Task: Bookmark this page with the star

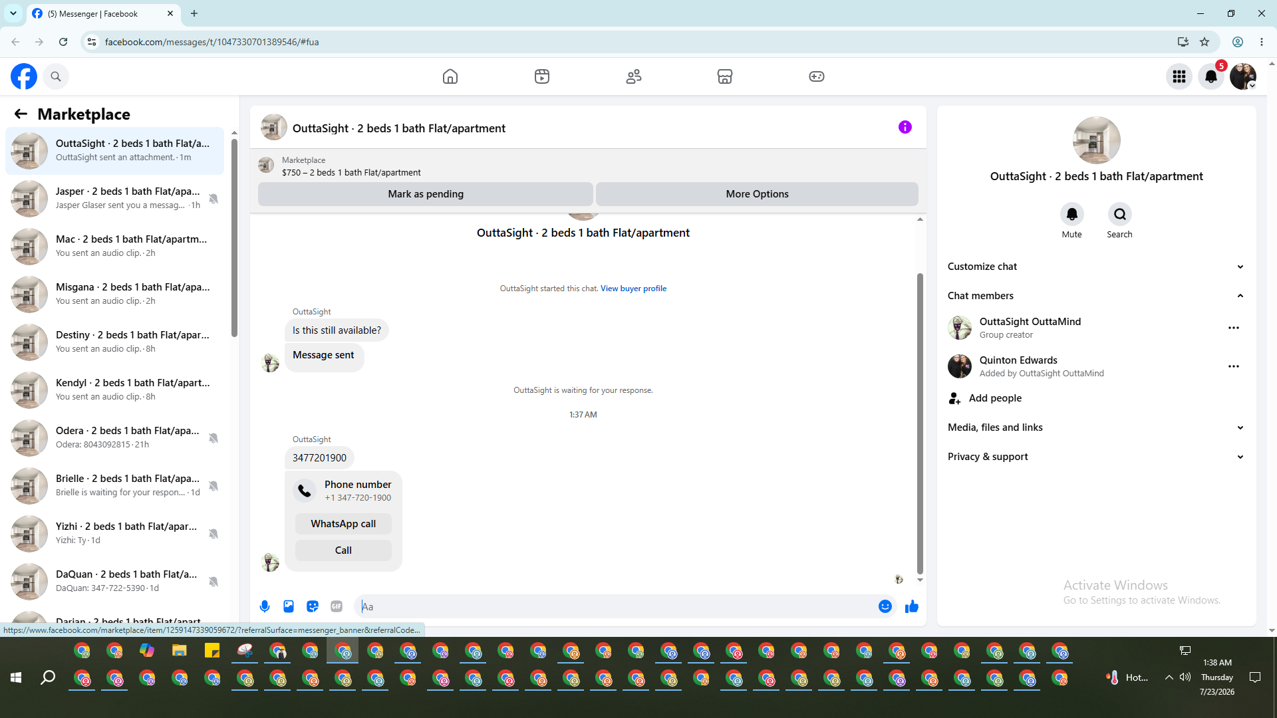Action: pos(1205,42)
